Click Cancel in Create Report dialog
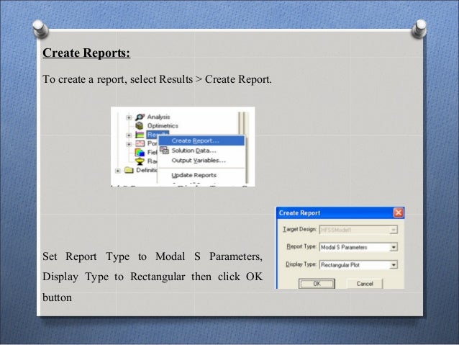Screen dimensions: 459x345 [365, 284]
